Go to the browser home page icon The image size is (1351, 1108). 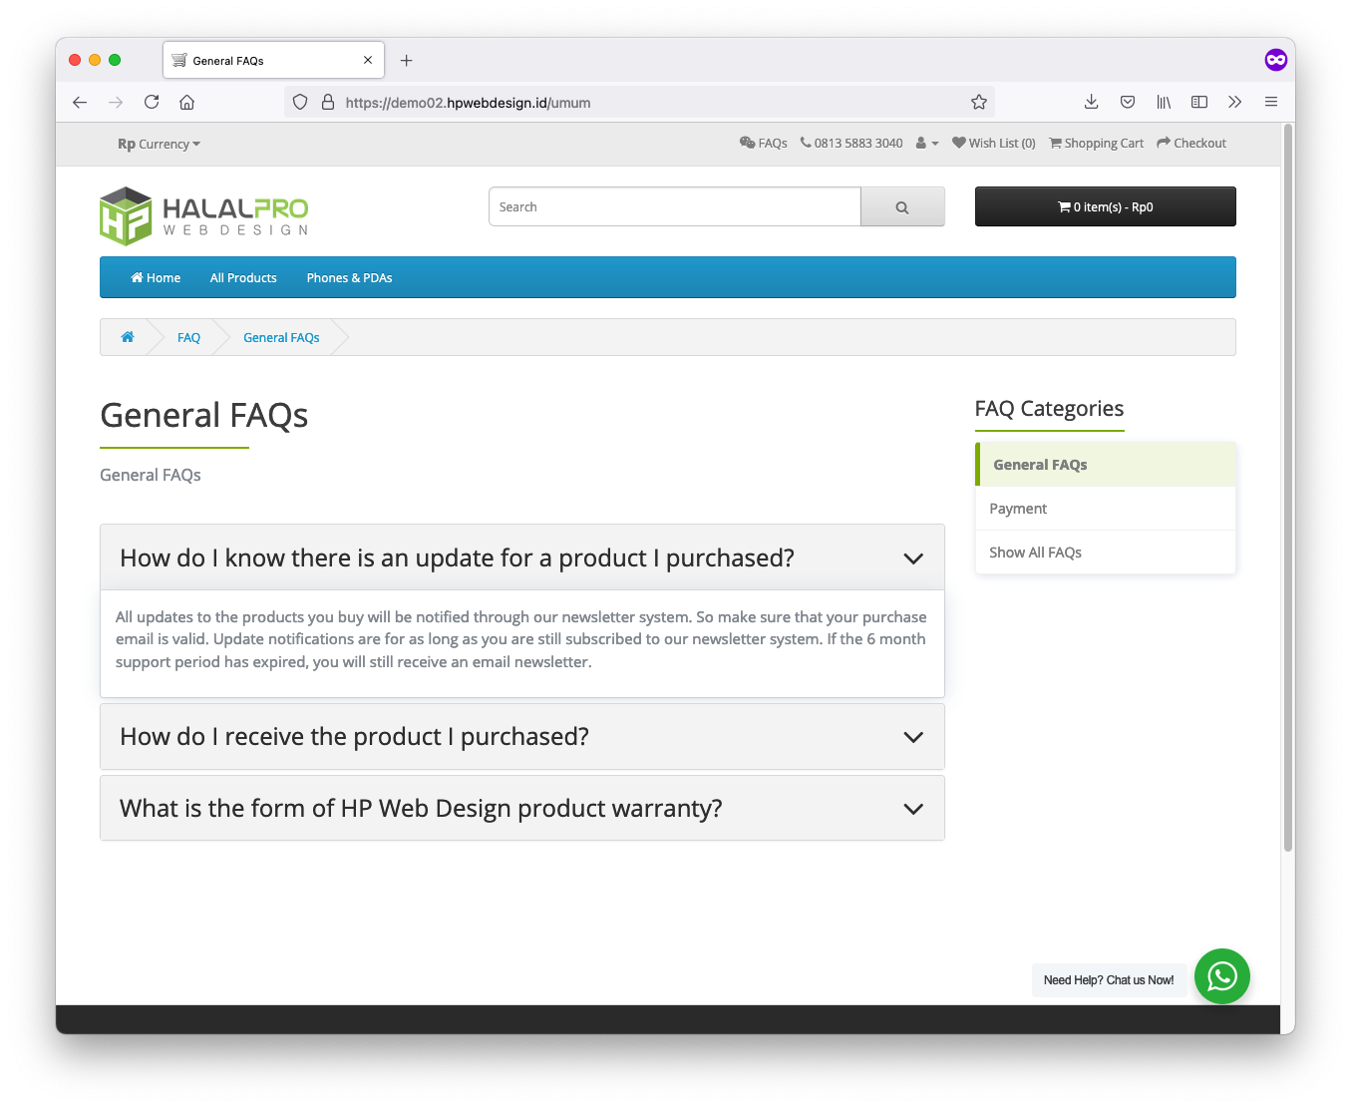pyautogui.click(x=186, y=102)
